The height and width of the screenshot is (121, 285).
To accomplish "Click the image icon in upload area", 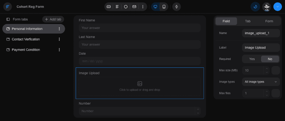I will [140, 84].
